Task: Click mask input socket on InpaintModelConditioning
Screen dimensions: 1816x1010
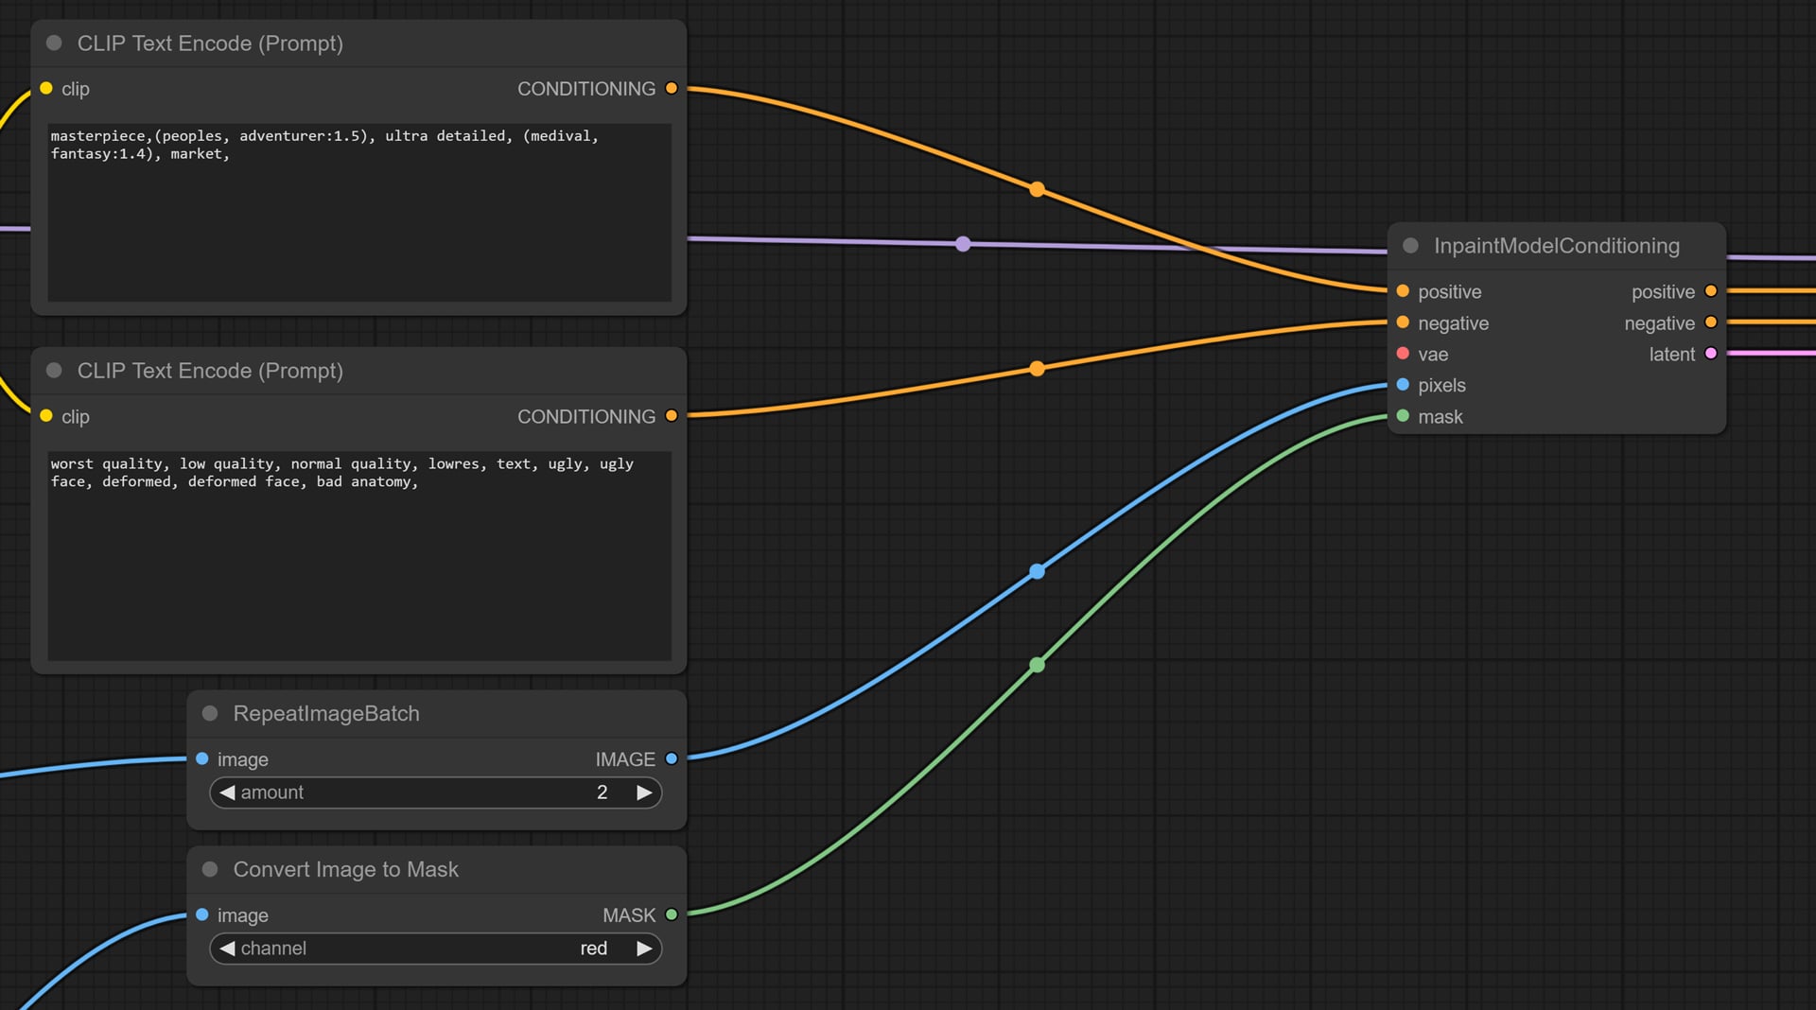Action: 1403,416
